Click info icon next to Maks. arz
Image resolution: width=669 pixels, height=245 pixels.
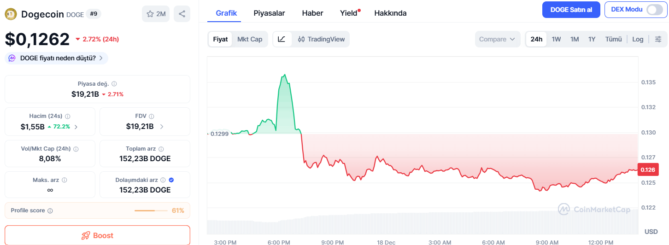pyautogui.click(x=65, y=180)
